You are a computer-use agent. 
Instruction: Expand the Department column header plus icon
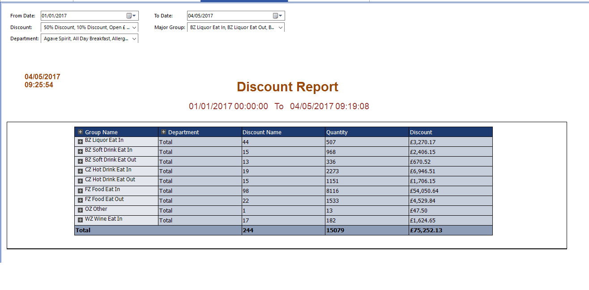163,132
